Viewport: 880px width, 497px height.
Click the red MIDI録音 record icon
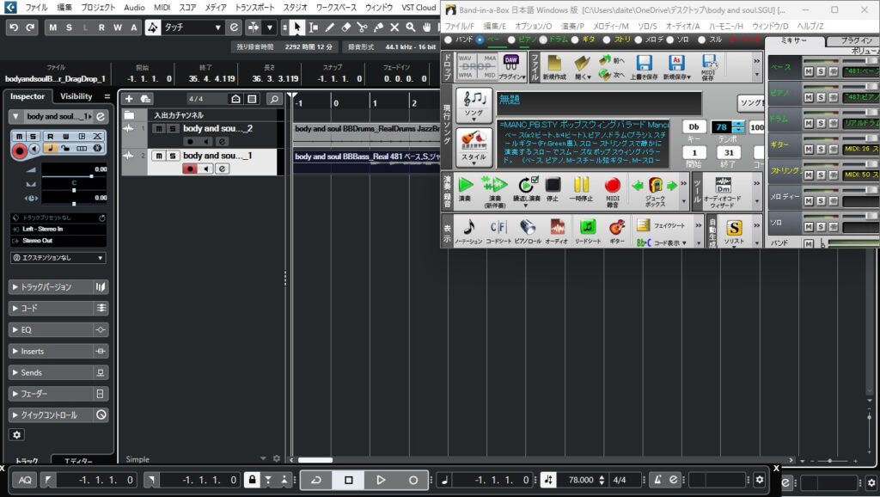coord(612,191)
